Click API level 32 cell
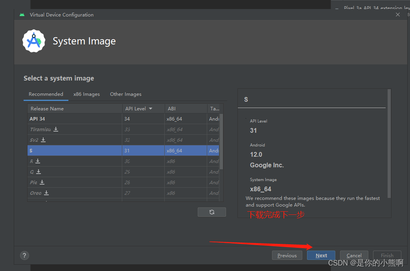The width and height of the screenshot is (410, 271). (143, 140)
